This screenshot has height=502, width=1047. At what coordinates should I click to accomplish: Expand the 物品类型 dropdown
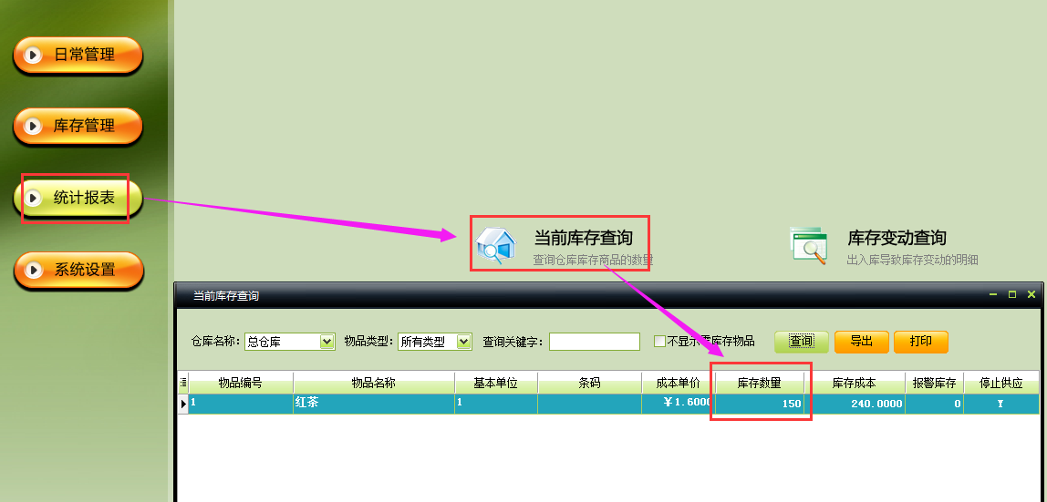[x=463, y=342]
